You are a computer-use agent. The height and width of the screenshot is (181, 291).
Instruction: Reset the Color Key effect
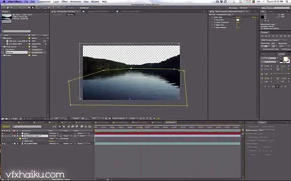pyautogui.click(x=238, y=17)
